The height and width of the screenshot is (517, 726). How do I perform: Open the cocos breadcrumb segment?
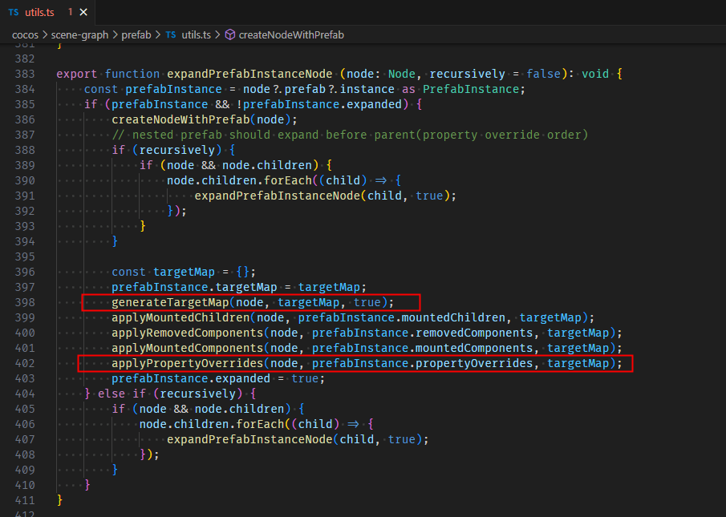pos(25,35)
